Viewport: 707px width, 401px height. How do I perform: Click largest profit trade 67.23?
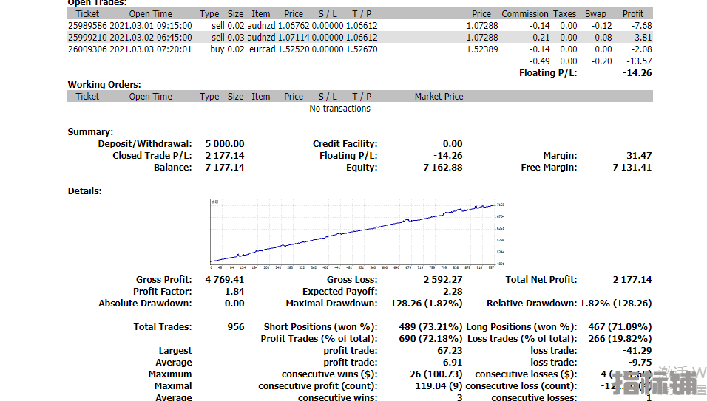click(x=450, y=351)
